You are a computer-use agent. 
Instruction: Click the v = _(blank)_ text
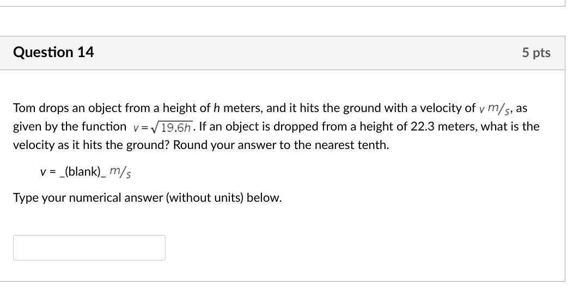pyautogui.click(x=72, y=171)
